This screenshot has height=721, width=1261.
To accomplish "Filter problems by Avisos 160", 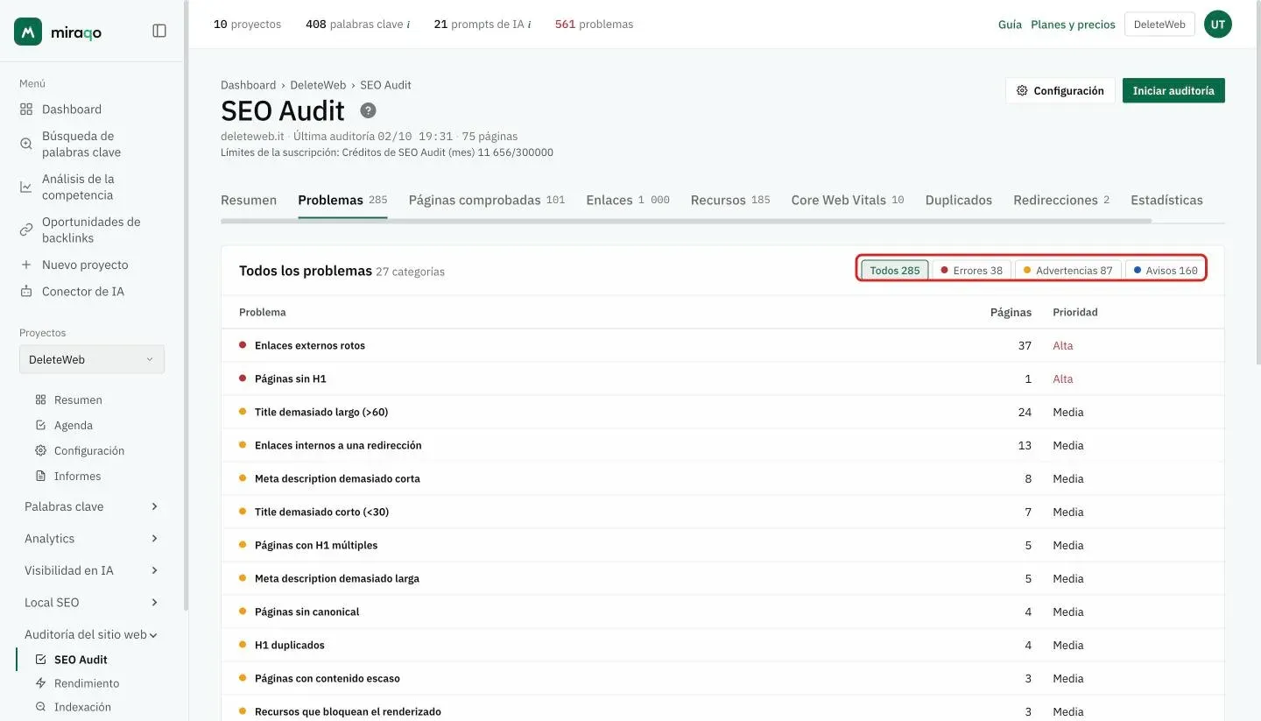I will click(1165, 270).
